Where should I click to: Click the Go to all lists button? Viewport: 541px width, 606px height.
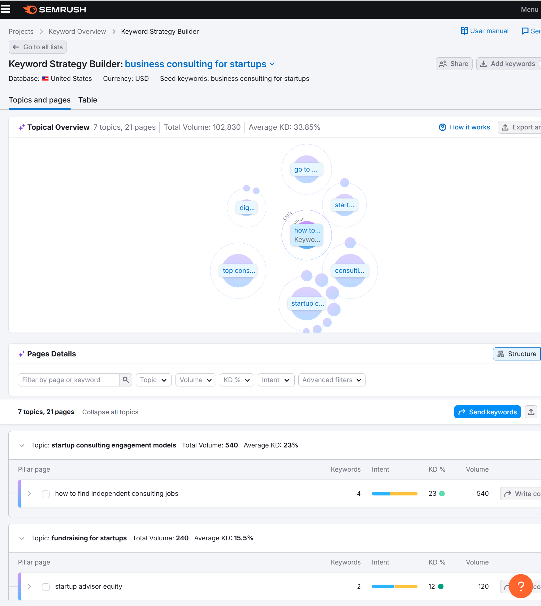click(x=37, y=47)
